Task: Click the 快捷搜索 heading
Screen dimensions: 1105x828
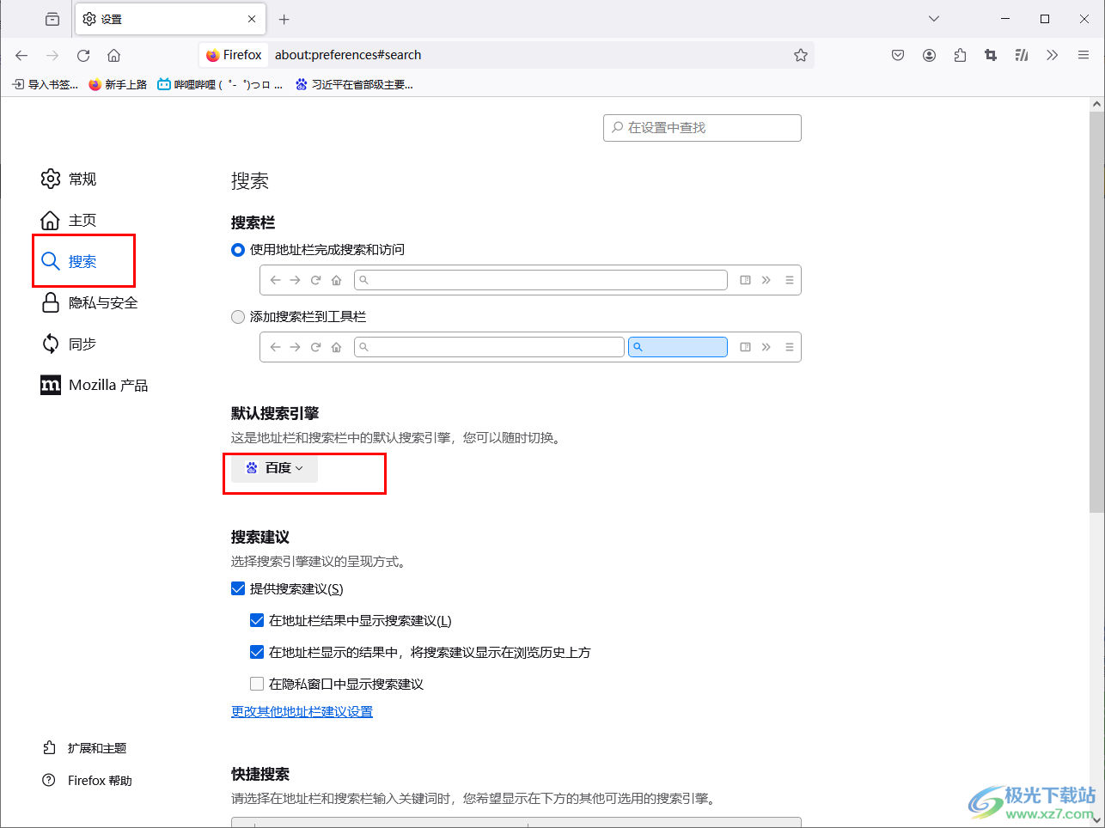Action: tap(260, 774)
